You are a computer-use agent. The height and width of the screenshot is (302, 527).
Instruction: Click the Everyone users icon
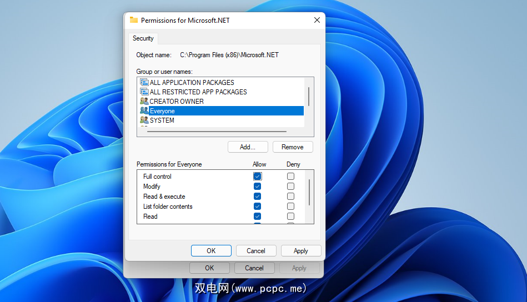point(144,110)
